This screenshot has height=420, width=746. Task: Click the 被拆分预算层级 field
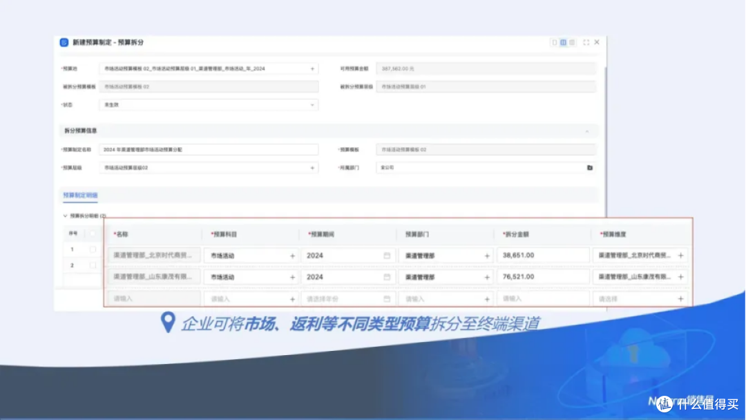[486, 86]
